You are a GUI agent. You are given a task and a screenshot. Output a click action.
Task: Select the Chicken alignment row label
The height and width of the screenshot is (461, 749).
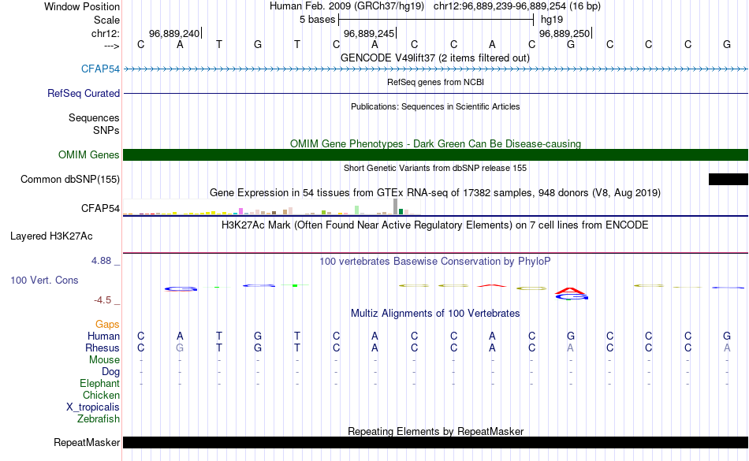pos(101,395)
